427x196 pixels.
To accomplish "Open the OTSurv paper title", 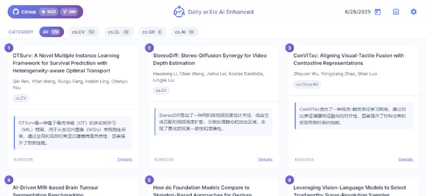I will (66, 63).
